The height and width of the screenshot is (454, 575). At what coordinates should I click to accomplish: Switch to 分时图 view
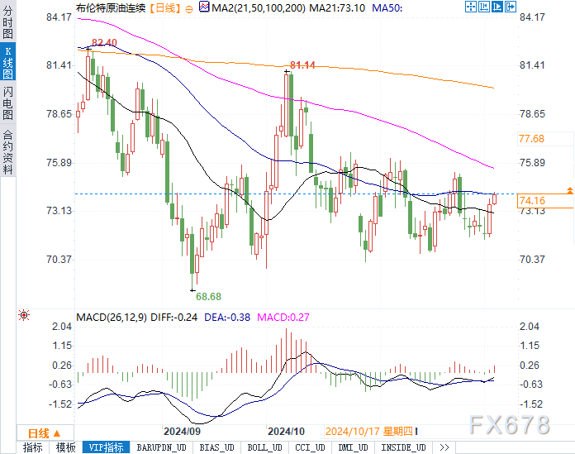(7, 22)
